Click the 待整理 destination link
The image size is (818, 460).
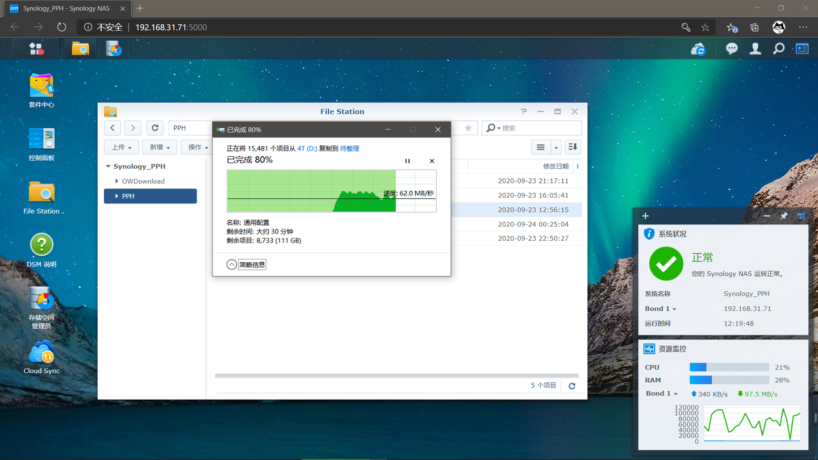349,148
